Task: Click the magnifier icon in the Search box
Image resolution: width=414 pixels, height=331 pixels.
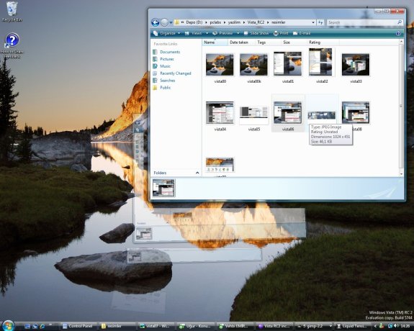Action: (x=400, y=22)
